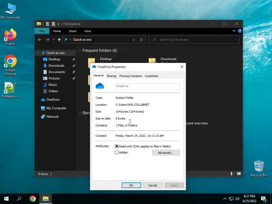Open the Customize properties tab

151,76
